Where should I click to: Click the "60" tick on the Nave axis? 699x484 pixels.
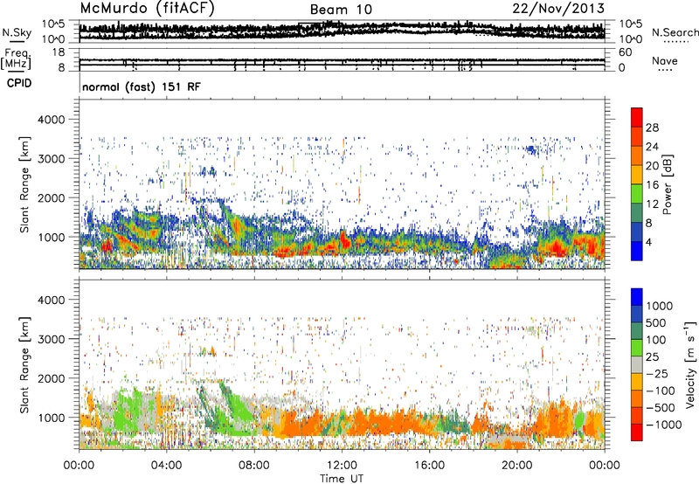625,52
